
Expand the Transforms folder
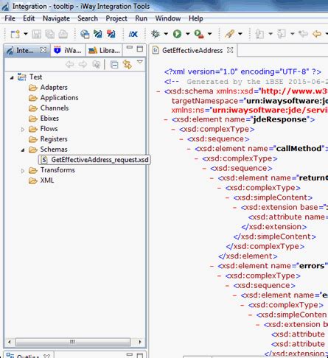pos(23,171)
